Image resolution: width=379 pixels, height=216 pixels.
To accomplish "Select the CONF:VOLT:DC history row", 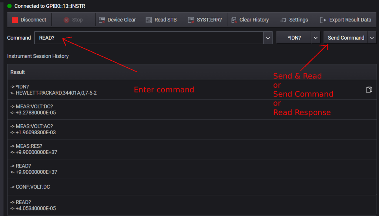I will pos(192,187).
